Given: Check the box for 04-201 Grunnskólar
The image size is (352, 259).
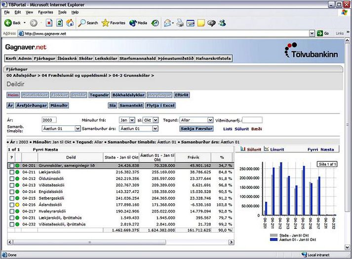Looking at the screenshot, I should [12, 166].
